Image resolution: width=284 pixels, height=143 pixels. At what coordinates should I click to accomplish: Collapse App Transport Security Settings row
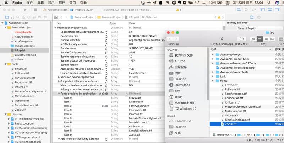tap(59, 139)
